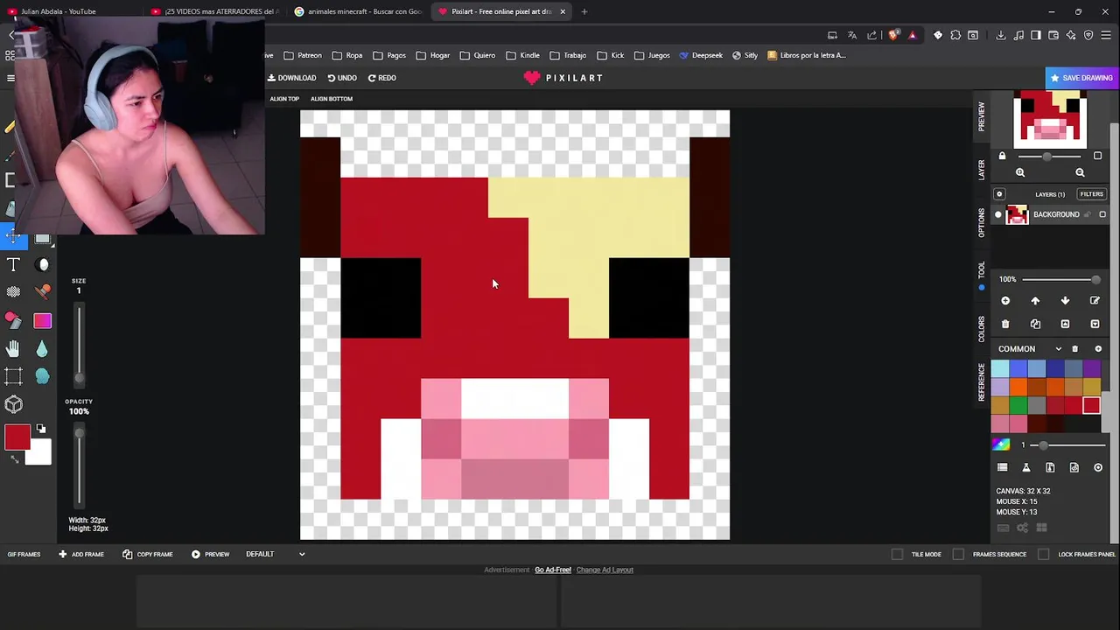Open the layer Filters button
Viewport: 1120px width, 630px height.
pos(1091,194)
